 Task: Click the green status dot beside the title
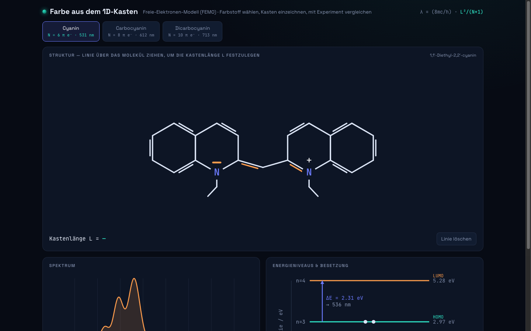point(44,11)
